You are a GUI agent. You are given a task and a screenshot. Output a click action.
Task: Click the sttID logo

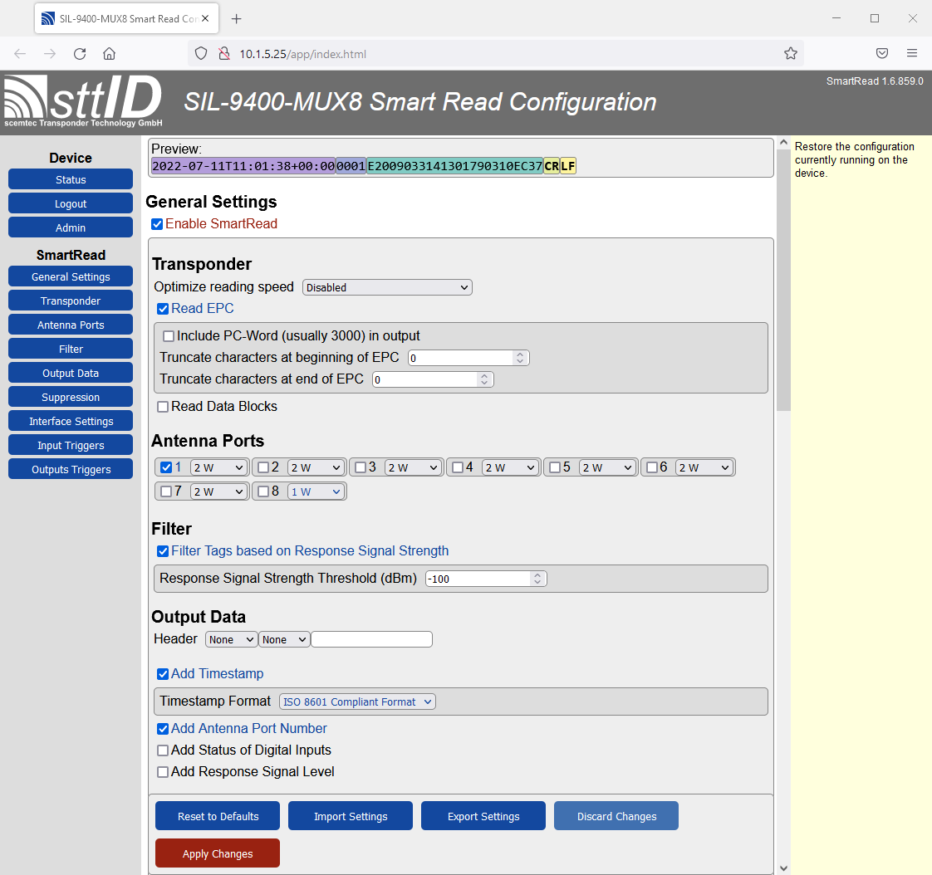pos(83,101)
